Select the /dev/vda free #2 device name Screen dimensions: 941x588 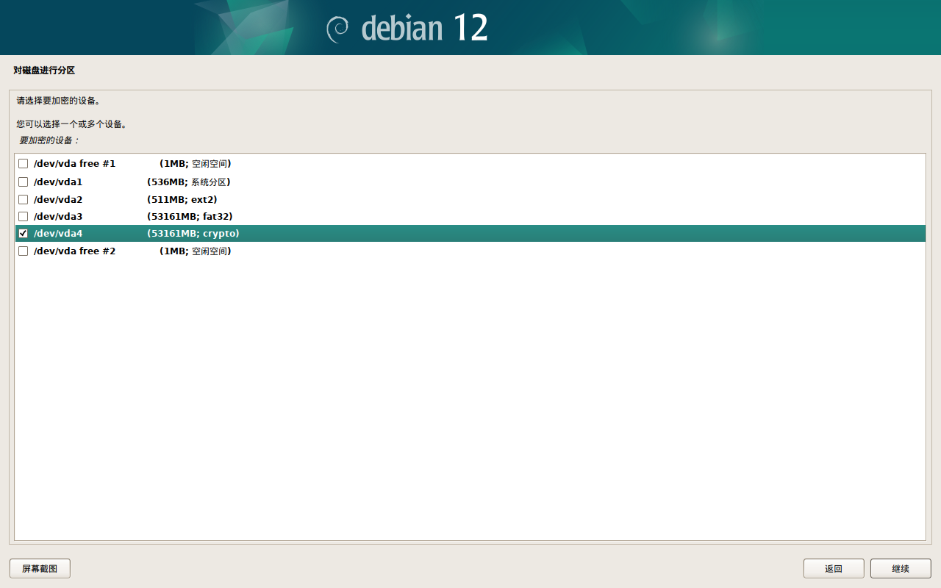[x=74, y=251]
